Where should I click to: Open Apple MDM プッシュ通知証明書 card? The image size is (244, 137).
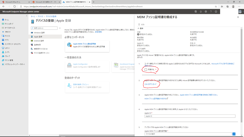click(x=87, y=46)
